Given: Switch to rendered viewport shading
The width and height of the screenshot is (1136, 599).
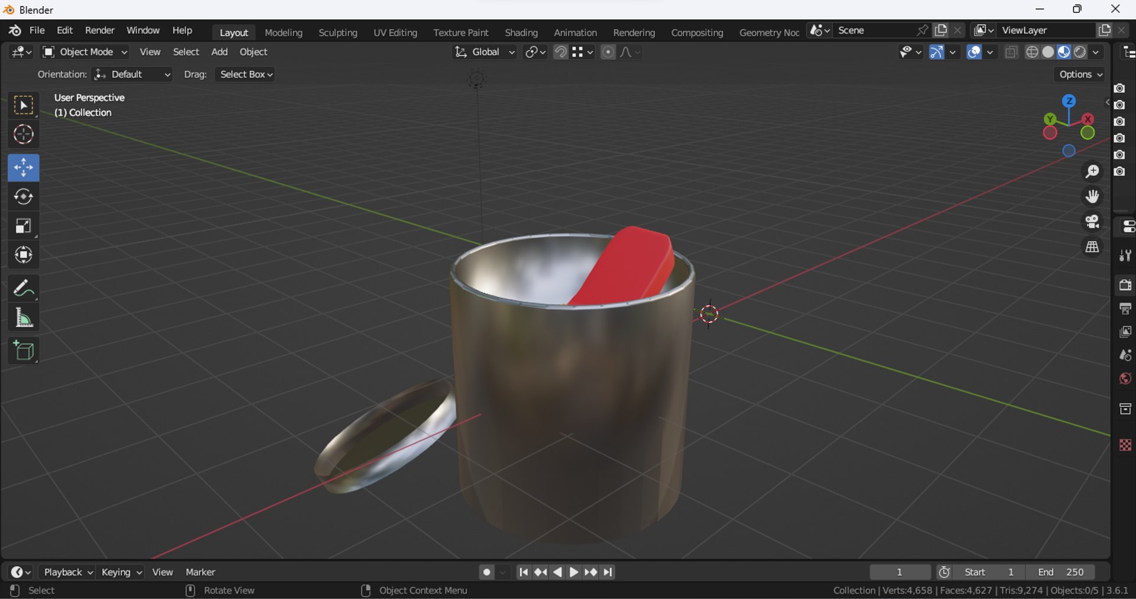Looking at the screenshot, I should click(x=1080, y=52).
